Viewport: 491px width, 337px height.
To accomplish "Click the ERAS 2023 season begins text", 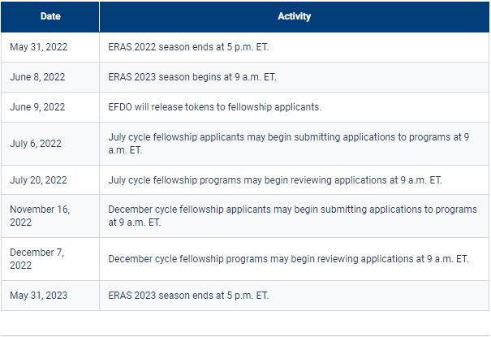I will pos(192,77).
